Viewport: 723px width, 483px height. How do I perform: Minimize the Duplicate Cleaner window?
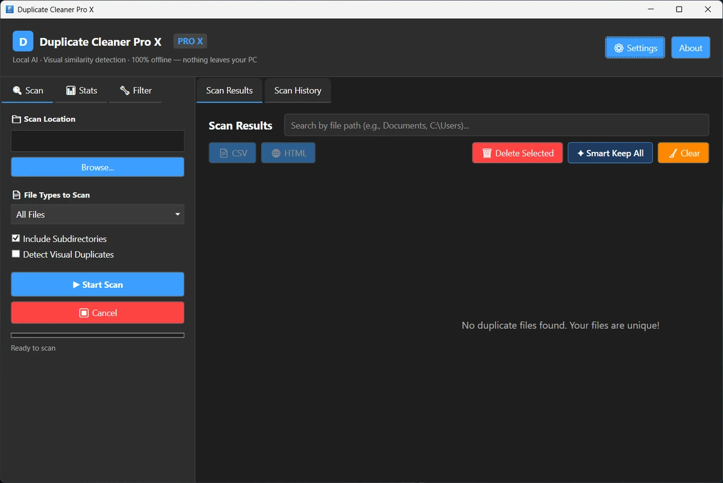[651, 9]
